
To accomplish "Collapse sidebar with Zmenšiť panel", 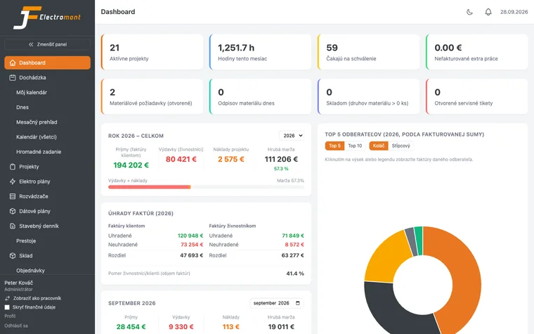I will [x=47, y=44].
